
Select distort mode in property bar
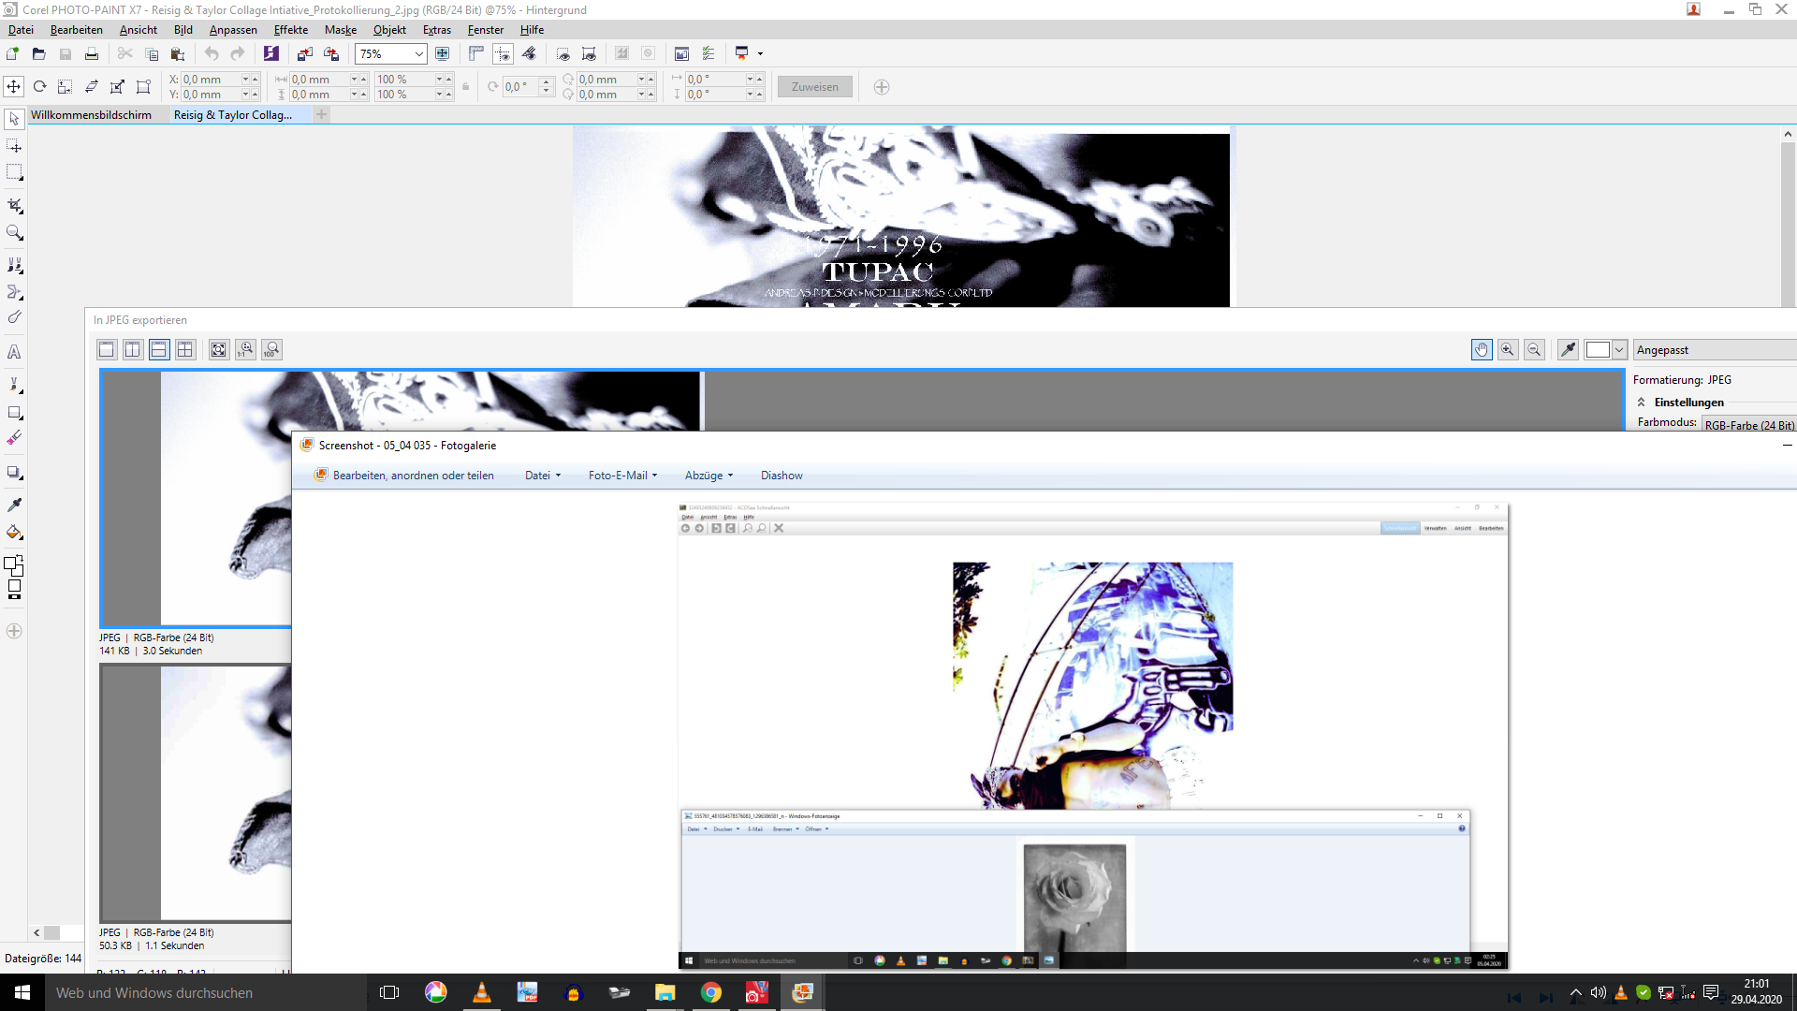(118, 87)
